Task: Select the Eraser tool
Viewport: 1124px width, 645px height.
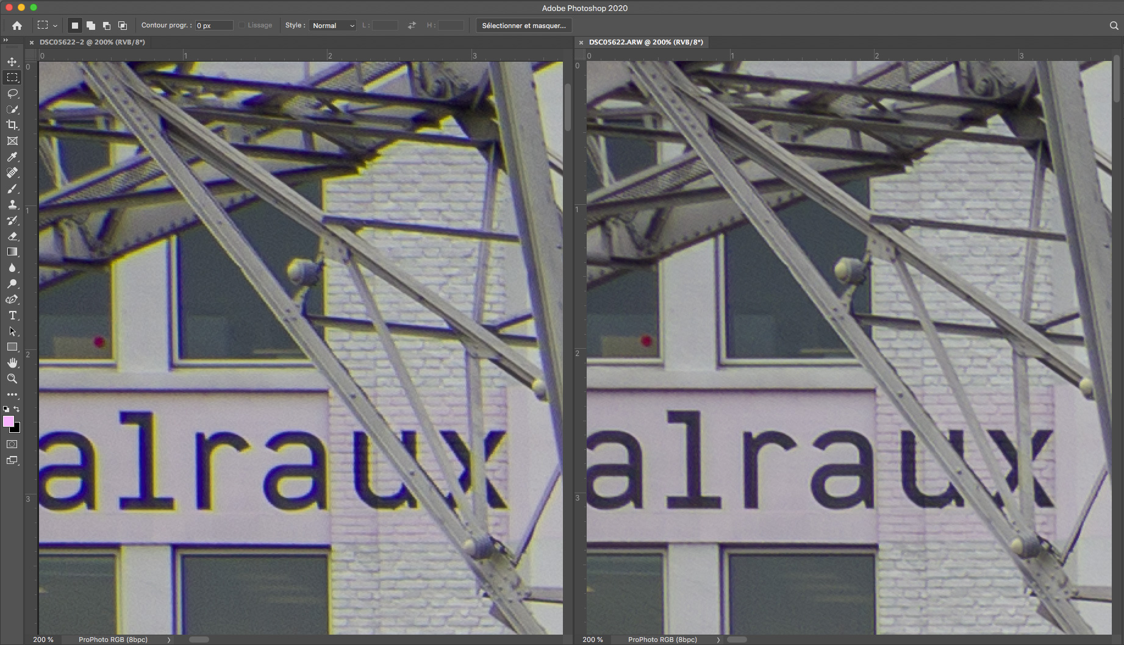Action: click(12, 237)
